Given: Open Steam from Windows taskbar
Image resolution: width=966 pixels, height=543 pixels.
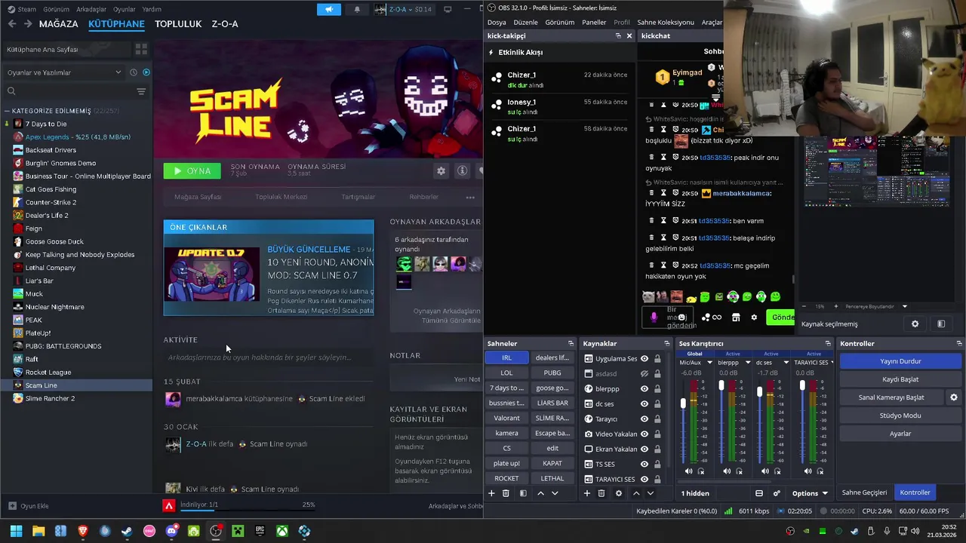Looking at the screenshot, I should pyautogui.click(x=127, y=531).
